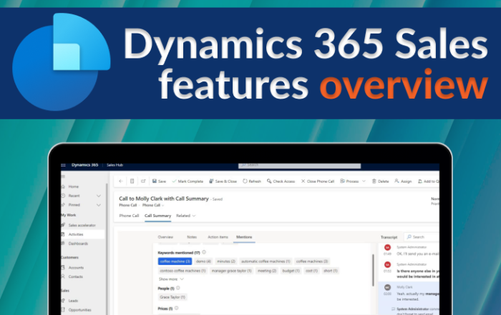Image resolution: width=501 pixels, height=315 pixels.
Task: Select 'contoso coffee machines (1)' chip
Action: [183, 271]
